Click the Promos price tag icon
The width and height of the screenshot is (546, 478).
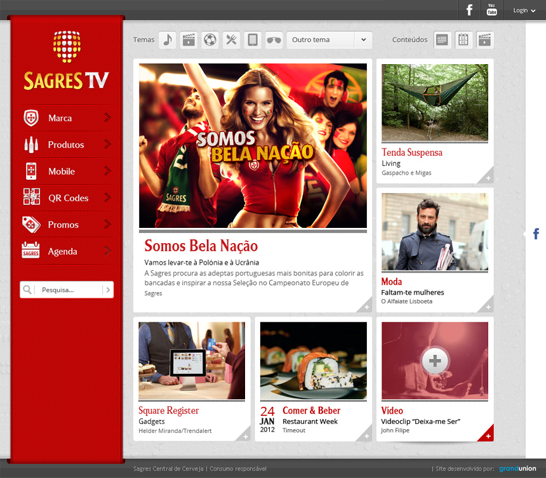[31, 225]
